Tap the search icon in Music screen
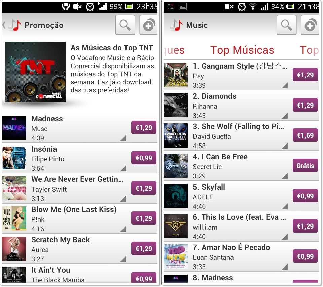The image size is (323, 287). [x=287, y=25]
